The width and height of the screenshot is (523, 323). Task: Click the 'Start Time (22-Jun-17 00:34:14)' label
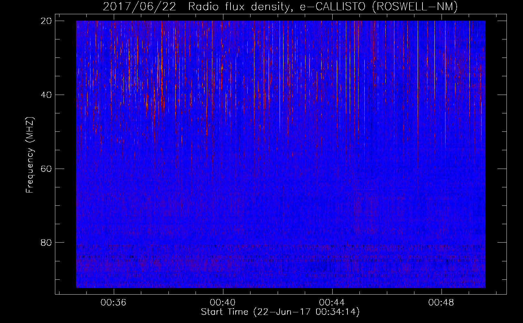tap(280, 312)
